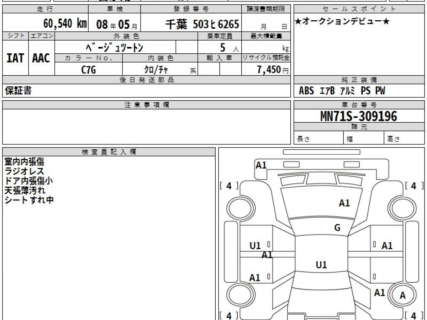Click the U1 mark on the roof
Screen dimensions: 427x320
(321, 265)
